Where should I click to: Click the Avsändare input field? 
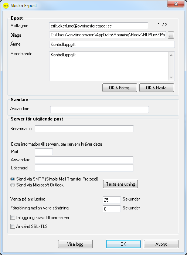pyautogui.click(x=99, y=109)
